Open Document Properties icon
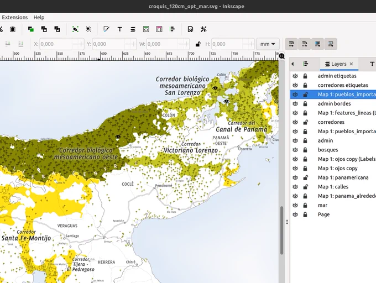The width and height of the screenshot is (376, 283). [190, 29]
